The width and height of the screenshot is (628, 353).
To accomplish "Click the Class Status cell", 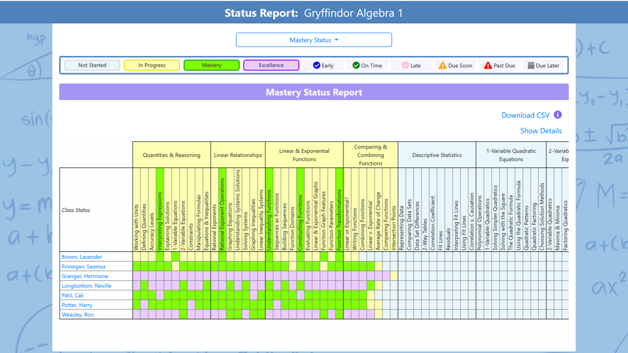I will pos(96,210).
